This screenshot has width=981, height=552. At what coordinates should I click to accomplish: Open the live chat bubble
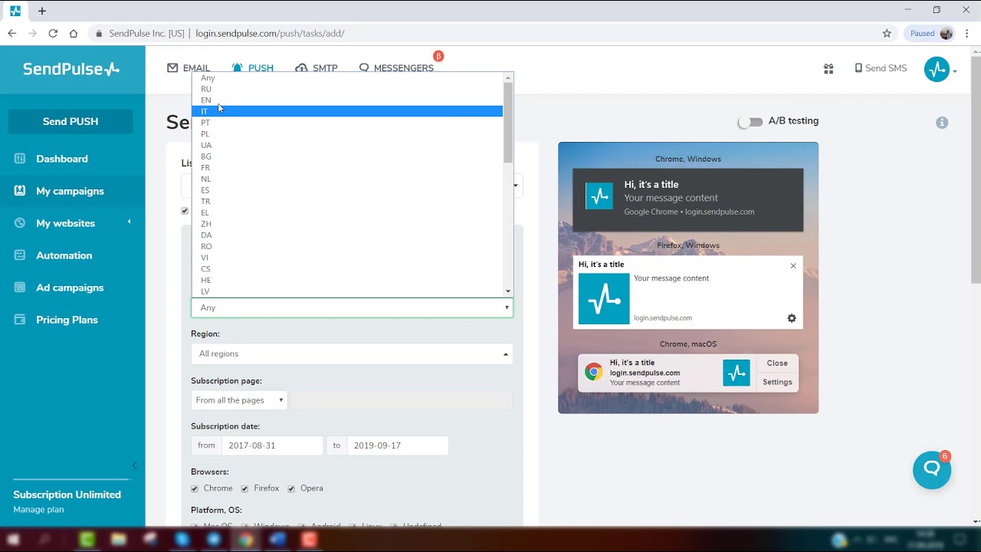(x=932, y=469)
